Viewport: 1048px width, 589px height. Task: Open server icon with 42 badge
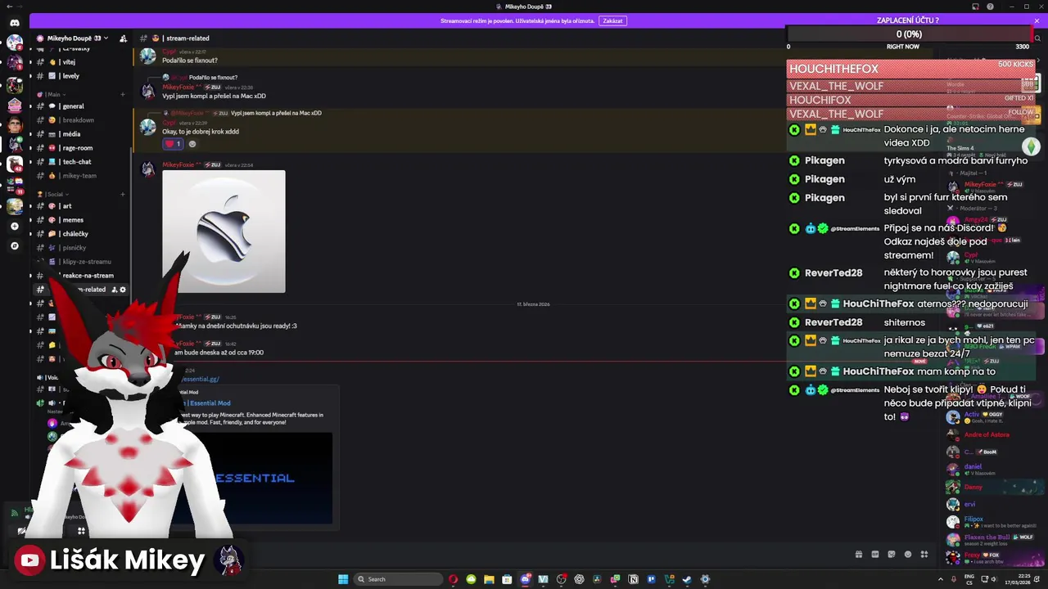pyautogui.click(x=15, y=164)
